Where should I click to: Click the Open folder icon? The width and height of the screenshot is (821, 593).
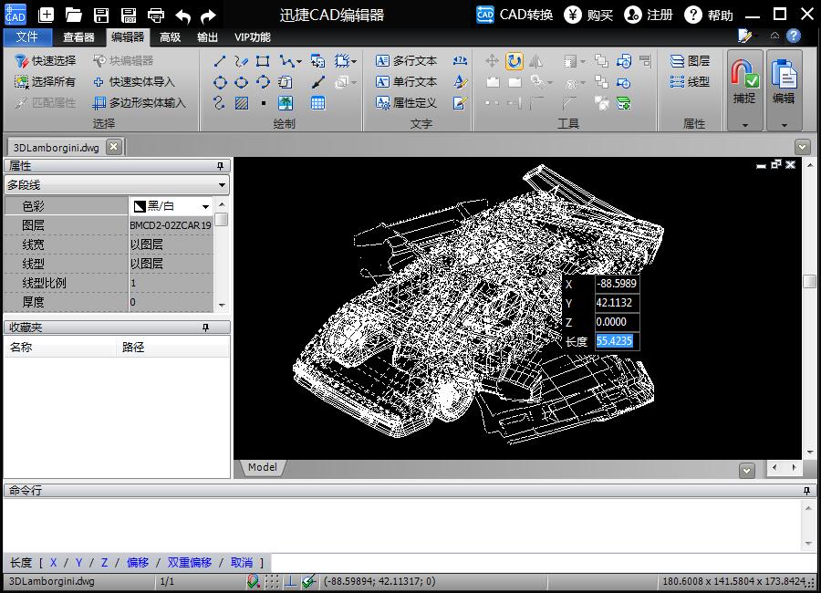click(74, 15)
